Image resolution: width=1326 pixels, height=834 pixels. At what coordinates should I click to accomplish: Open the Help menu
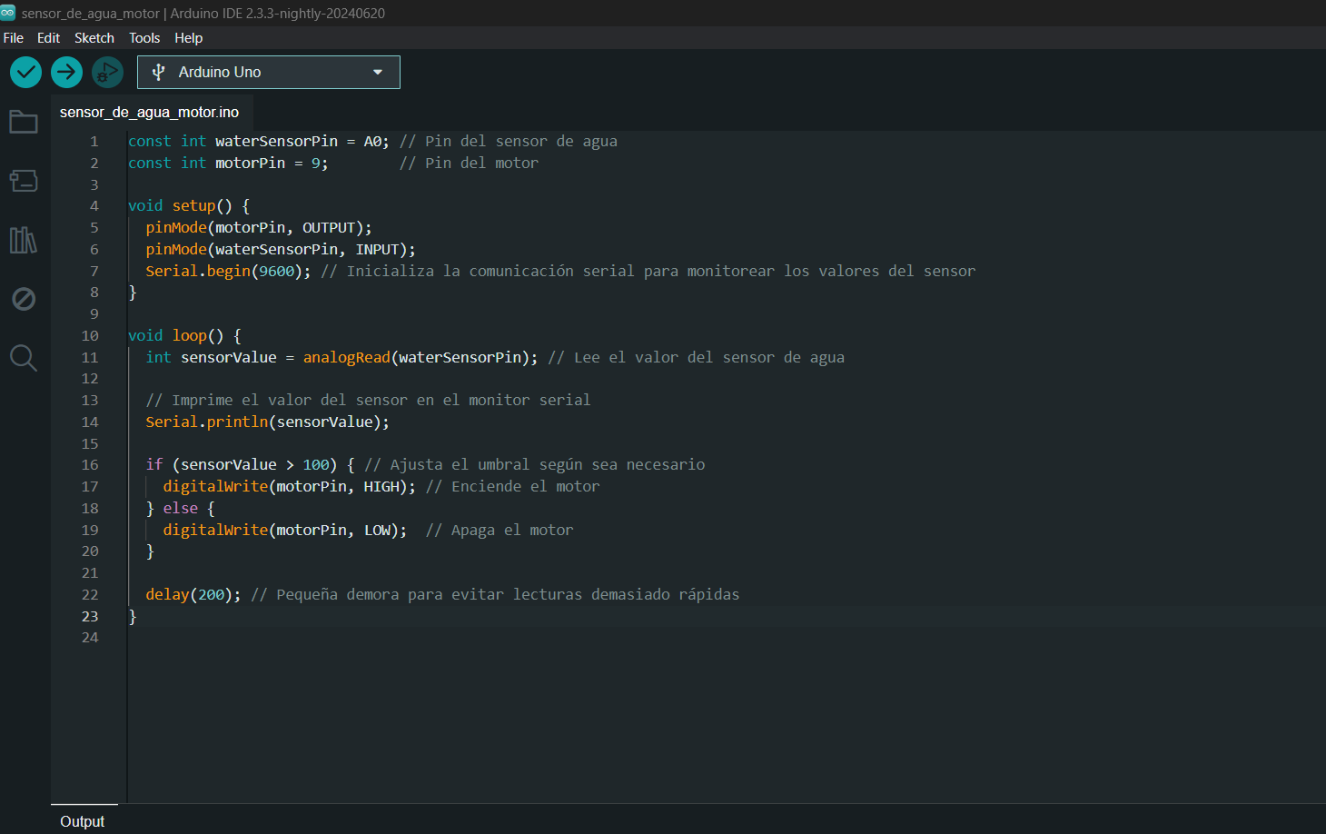coord(189,38)
